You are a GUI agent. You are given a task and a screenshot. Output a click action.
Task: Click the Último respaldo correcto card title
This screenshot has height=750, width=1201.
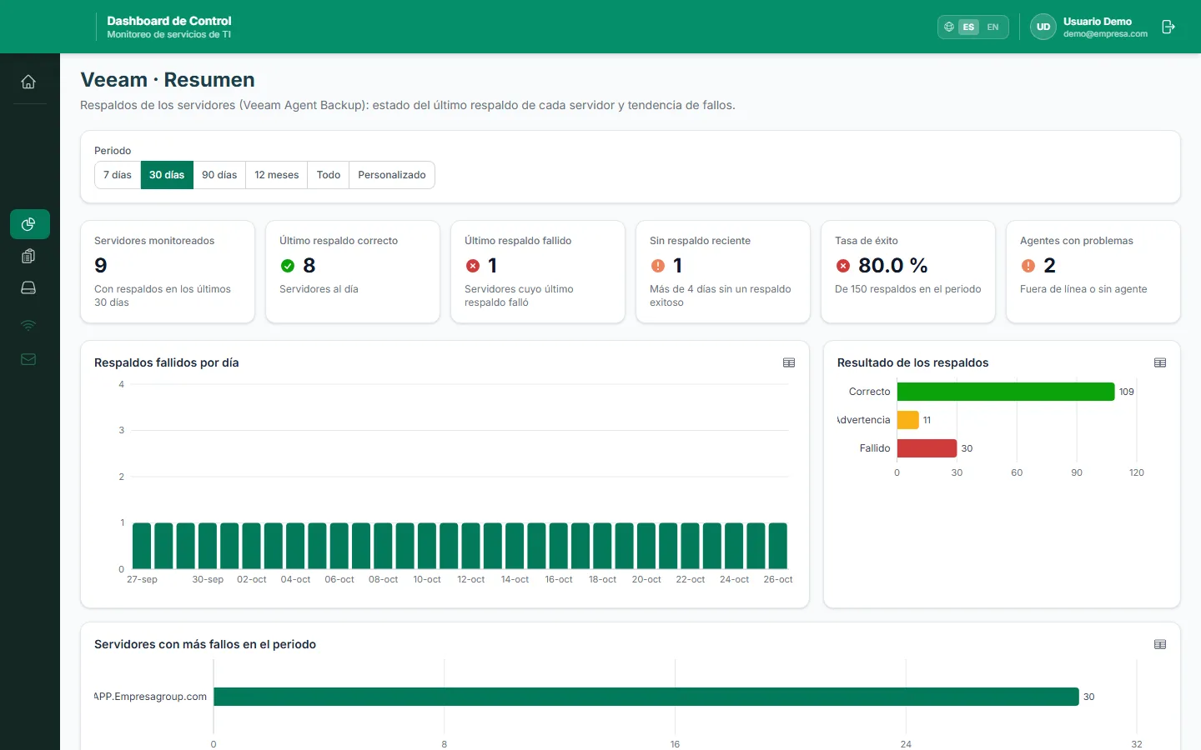(x=339, y=241)
